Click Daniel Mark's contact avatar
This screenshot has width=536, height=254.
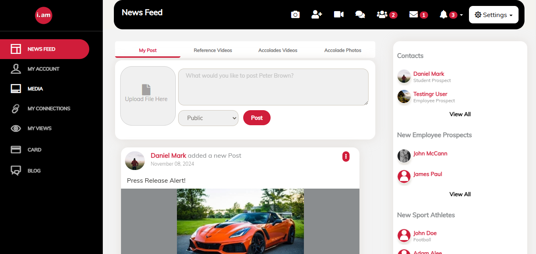coord(404,76)
